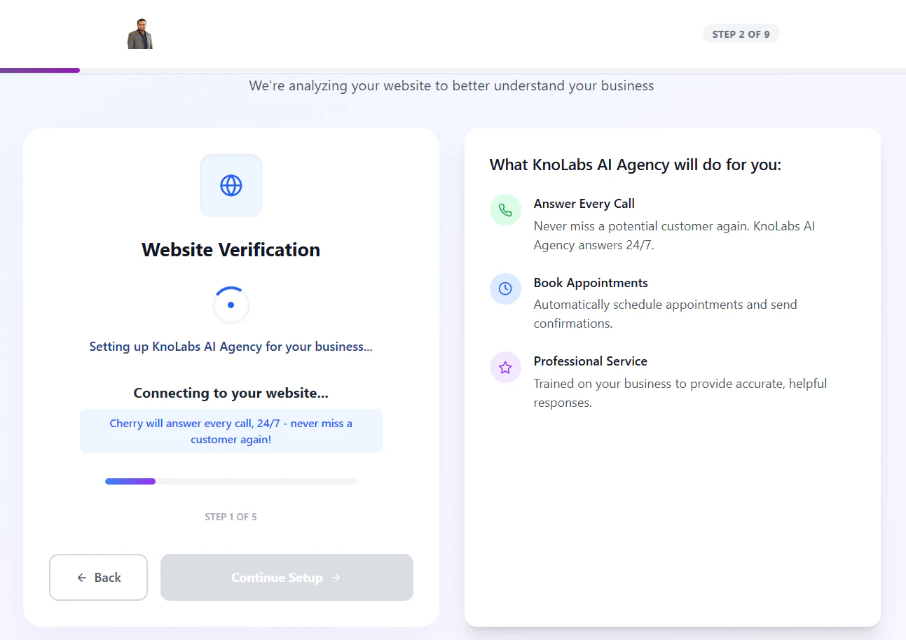Click the globe icon above Website Verification

231,185
